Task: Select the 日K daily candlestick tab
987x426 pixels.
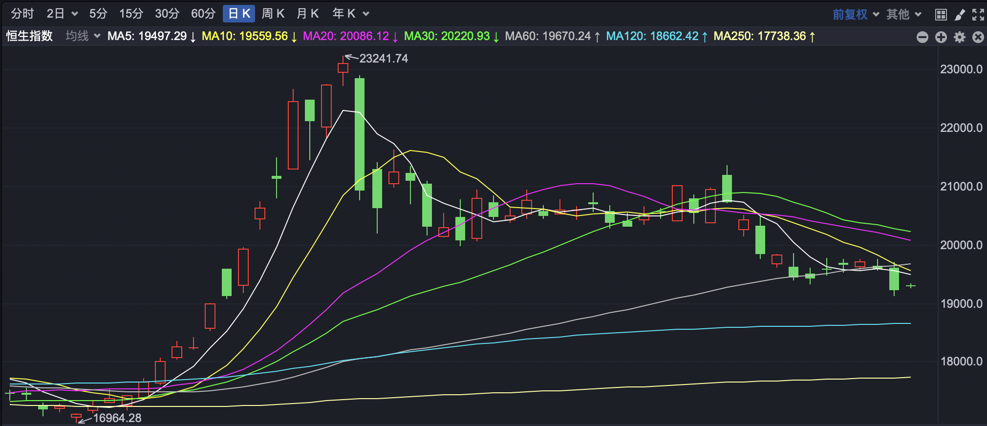Action: pos(239,14)
